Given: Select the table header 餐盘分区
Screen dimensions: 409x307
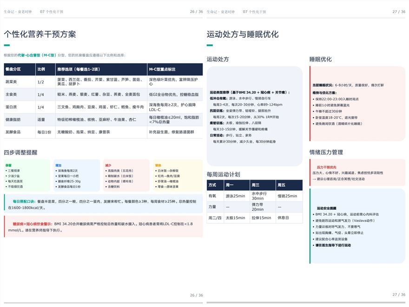Looking at the screenshot, I should click(x=13, y=69).
